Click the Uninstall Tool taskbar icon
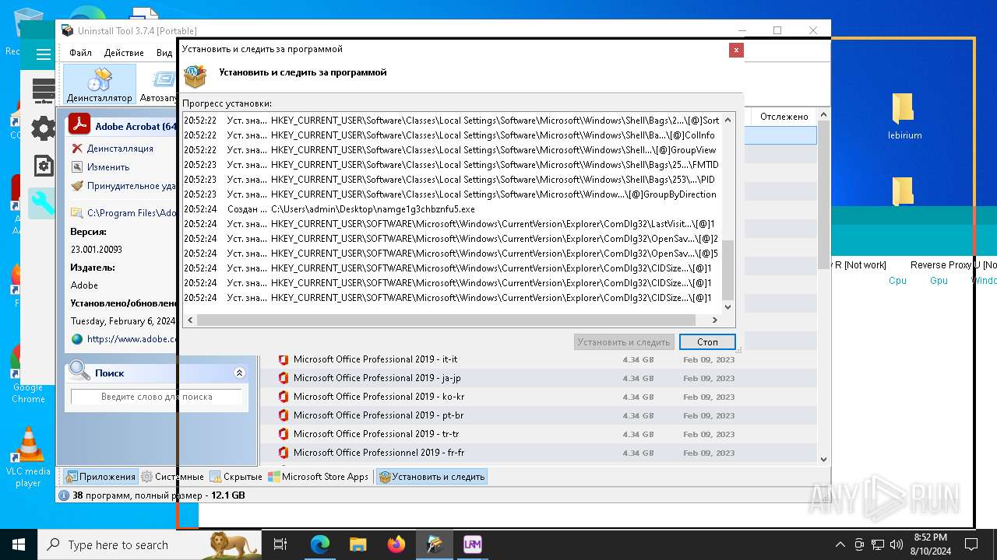The image size is (997, 560). click(435, 544)
